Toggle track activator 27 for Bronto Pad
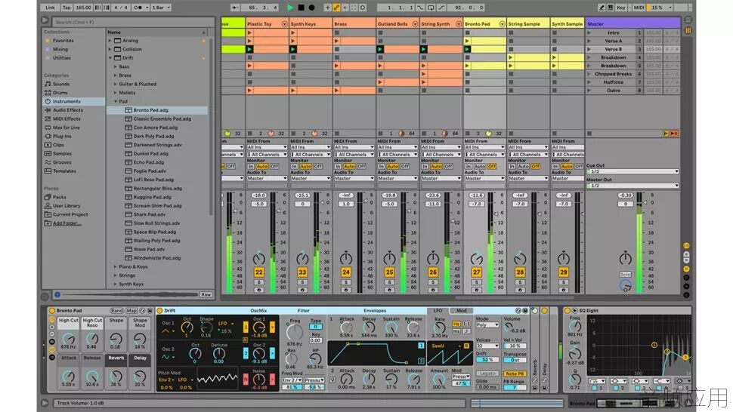 click(x=476, y=272)
